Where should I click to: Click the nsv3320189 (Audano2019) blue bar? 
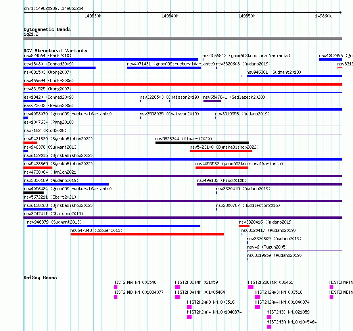pyautogui.click(x=66, y=184)
